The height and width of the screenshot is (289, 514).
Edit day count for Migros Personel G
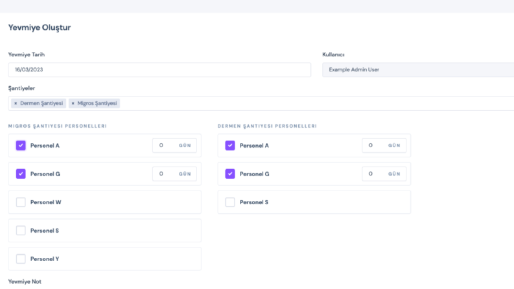coord(174,174)
